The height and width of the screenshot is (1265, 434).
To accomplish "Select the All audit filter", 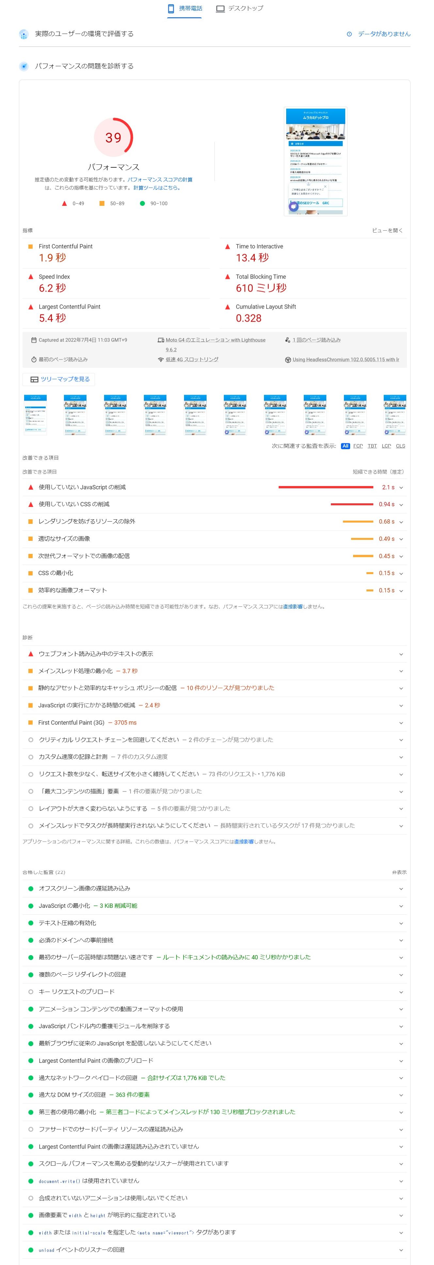I will (346, 446).
